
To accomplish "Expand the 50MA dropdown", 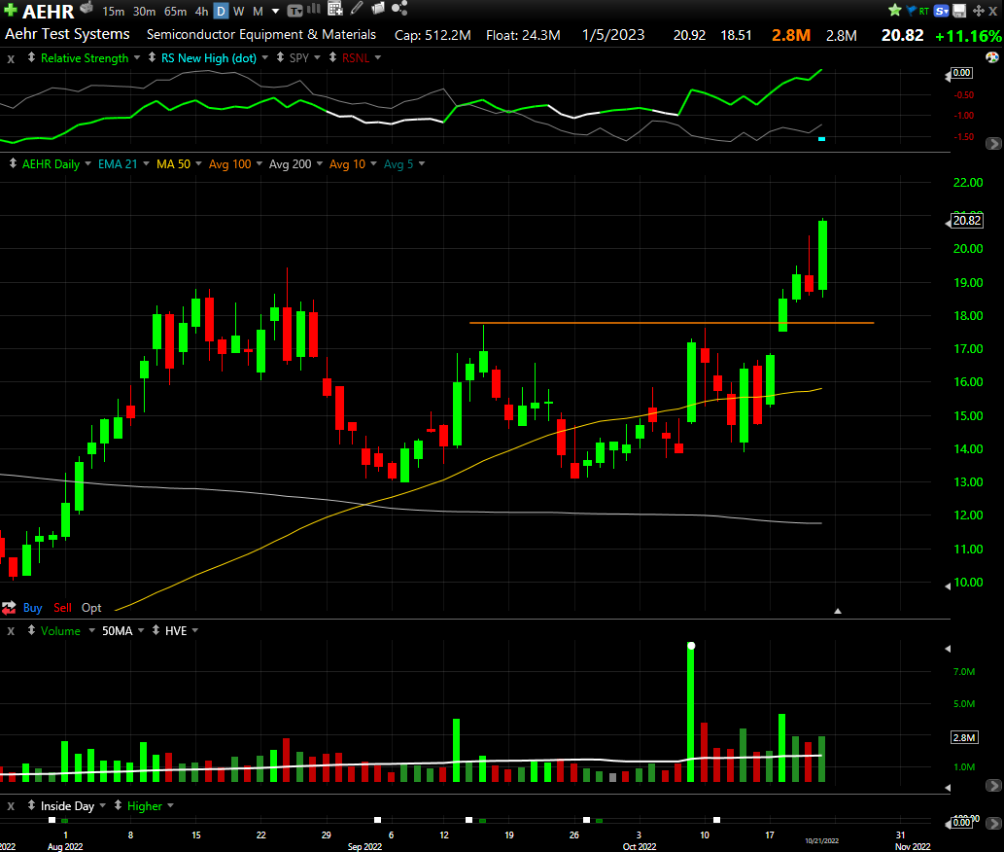I will coord(141,631).
